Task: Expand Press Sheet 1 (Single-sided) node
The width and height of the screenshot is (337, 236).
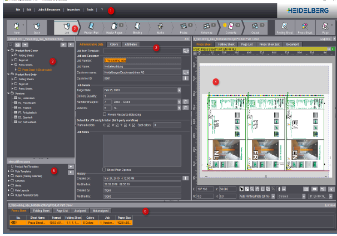Action: coord(16,70)
